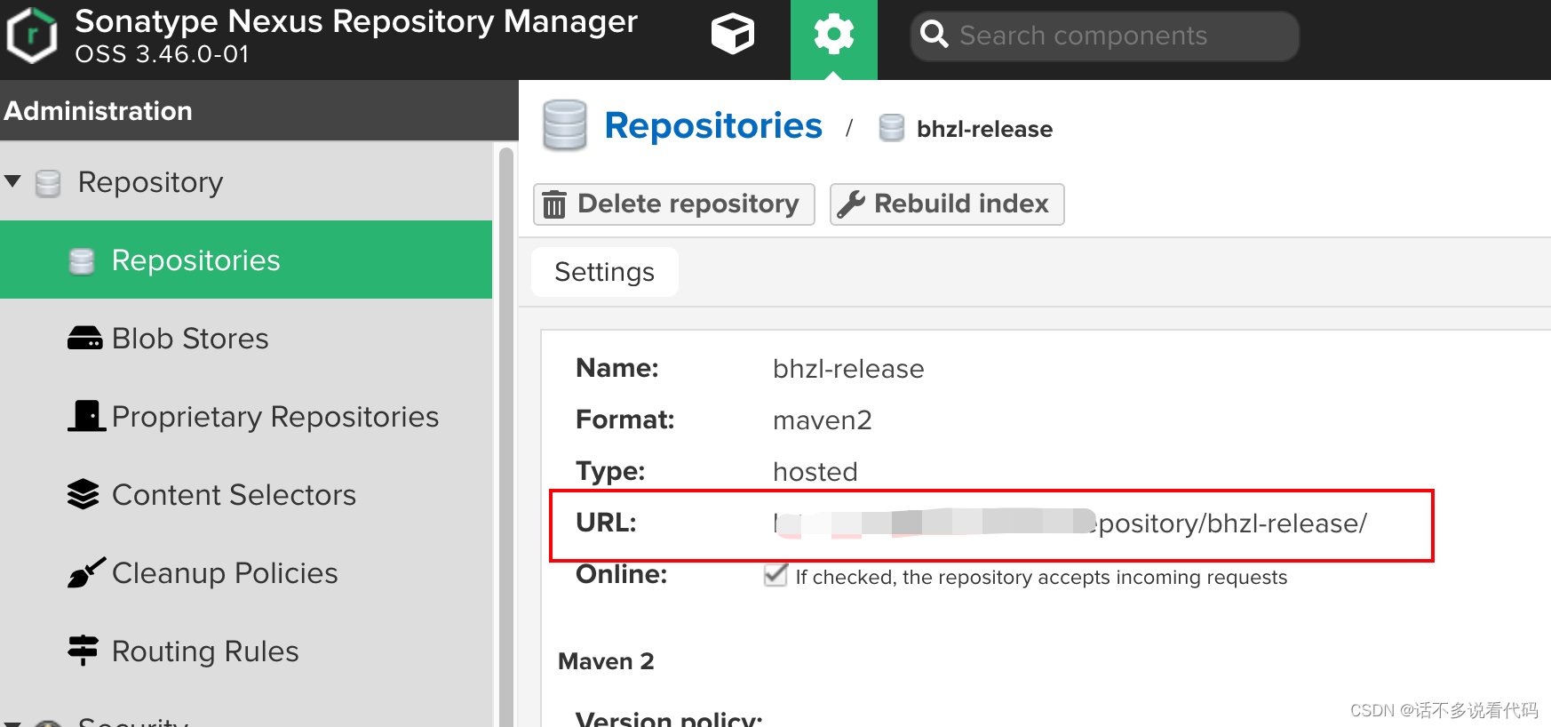Image resolution: width=1551 pixels, height=727 pixels.
Task: Open Administration via the gear icon
Action: coord(833,36)
